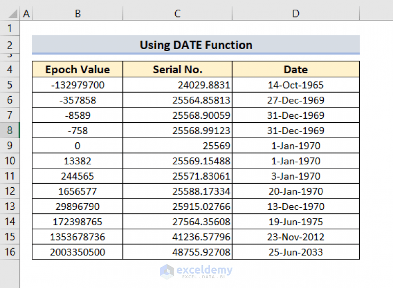Select serial cell 25564.85813
The height and width of the screenshot is (288, 393).
point(177,100)
